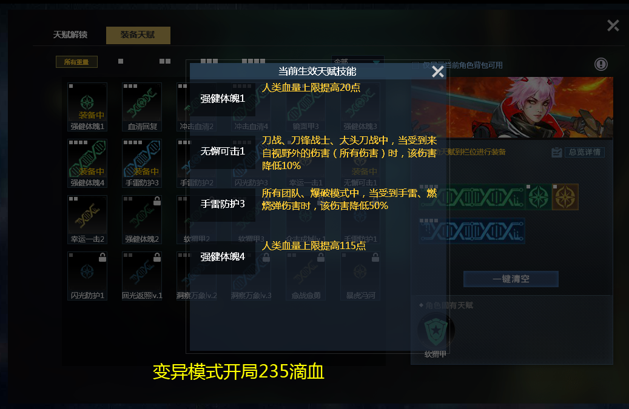629x409 pixels.
Task: Select the 强健体魄1 talent icon
Action: click(87, 107)
